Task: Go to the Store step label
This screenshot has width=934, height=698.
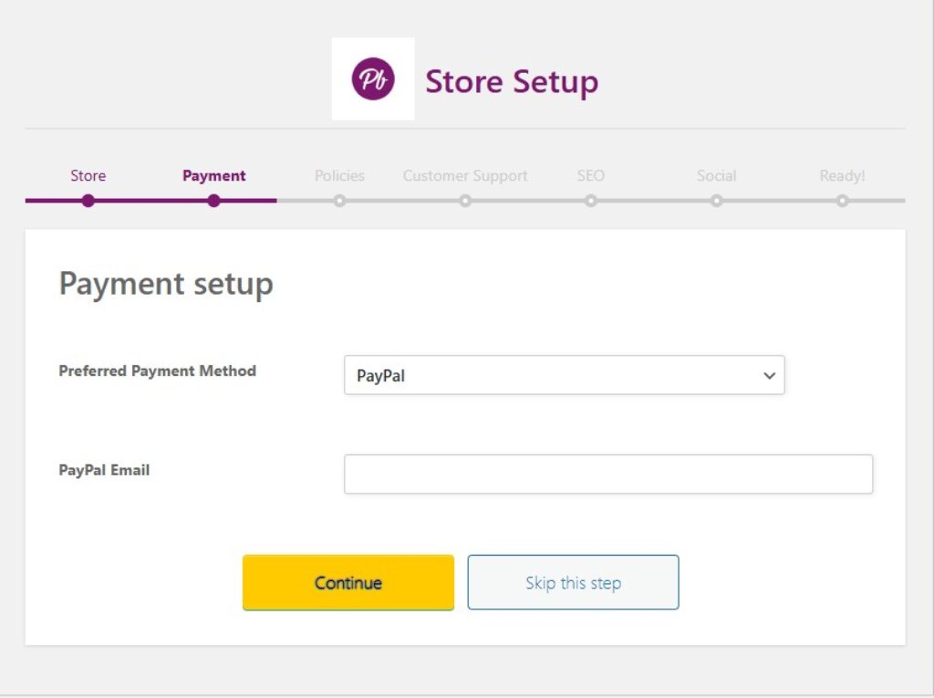Action: tap(88, 176)
